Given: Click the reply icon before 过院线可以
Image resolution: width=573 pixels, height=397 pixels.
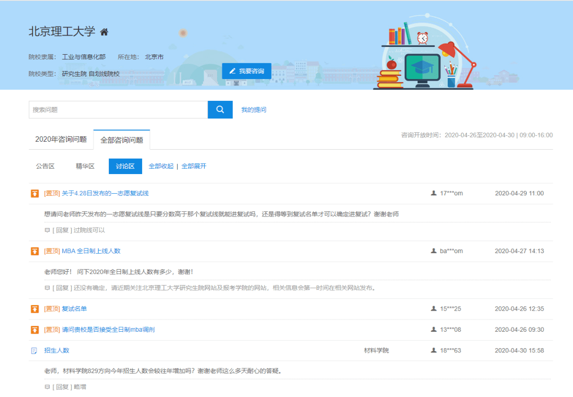Looking at the screenshot, I should click(x=47, y=230).
